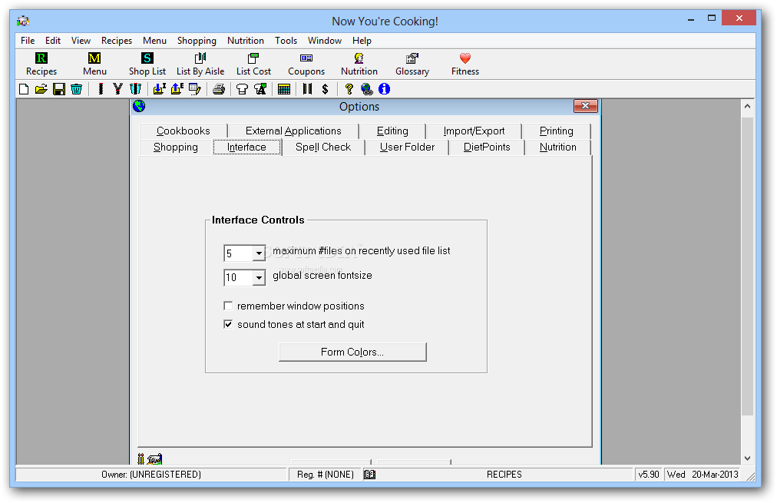Open the Fitness heart button
This screenshot has width=777, height=503.
(465, 65)
